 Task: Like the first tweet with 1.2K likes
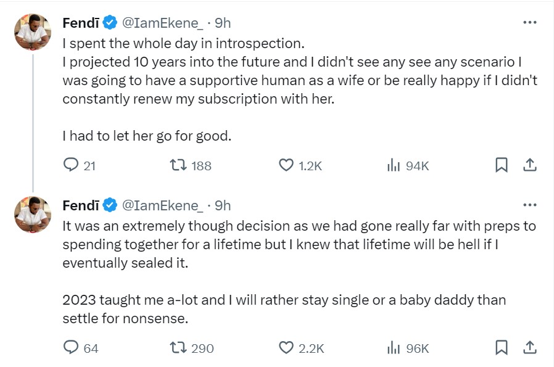[x=286, y=165]
